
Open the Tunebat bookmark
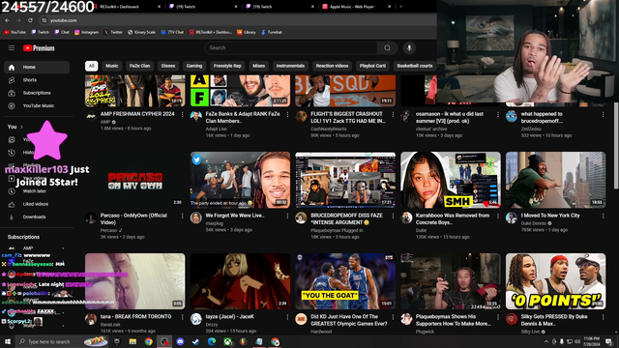pos(272,32)
